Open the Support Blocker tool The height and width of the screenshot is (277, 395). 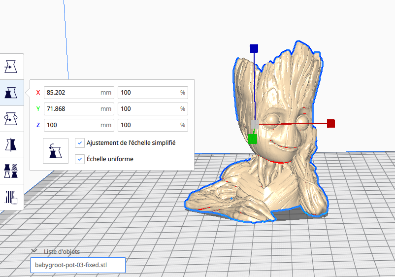(11, 197)
